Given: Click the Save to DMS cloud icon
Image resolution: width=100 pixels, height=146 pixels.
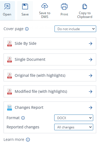Looking at the screenshot, I should pyautogui.click(x=45, y=6).
